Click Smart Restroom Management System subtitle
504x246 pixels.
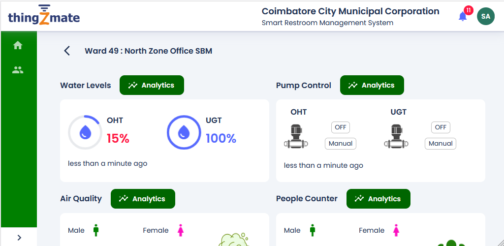[327, 23]
